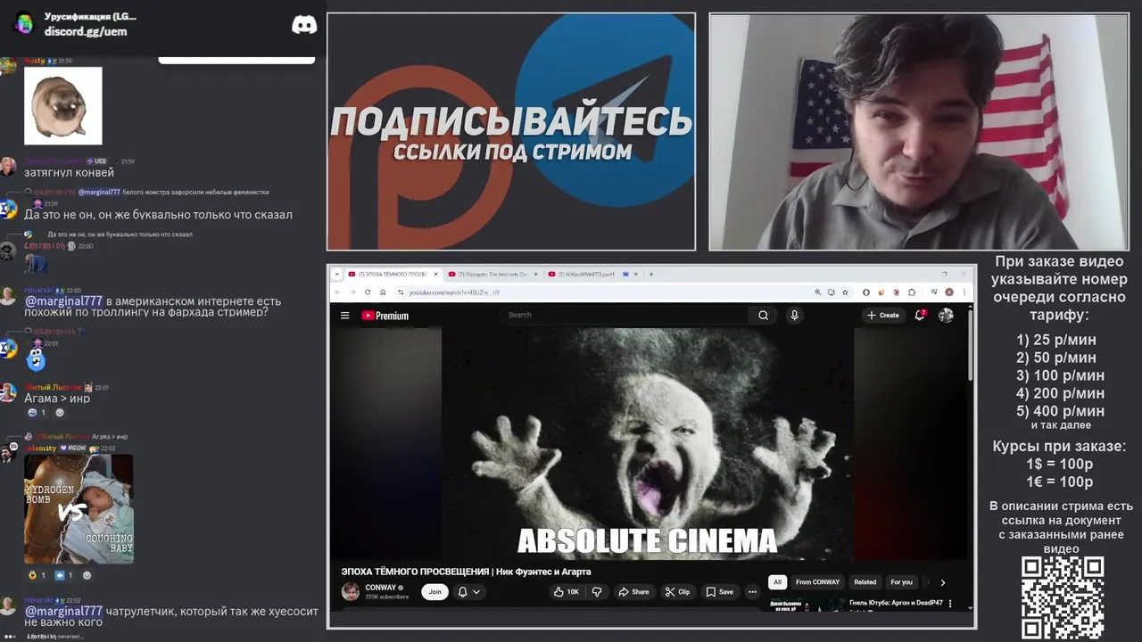The width and height of the screenshot is (1142, 642).
Task: Click the 225K subscribers text
Action: coord(386,597)
